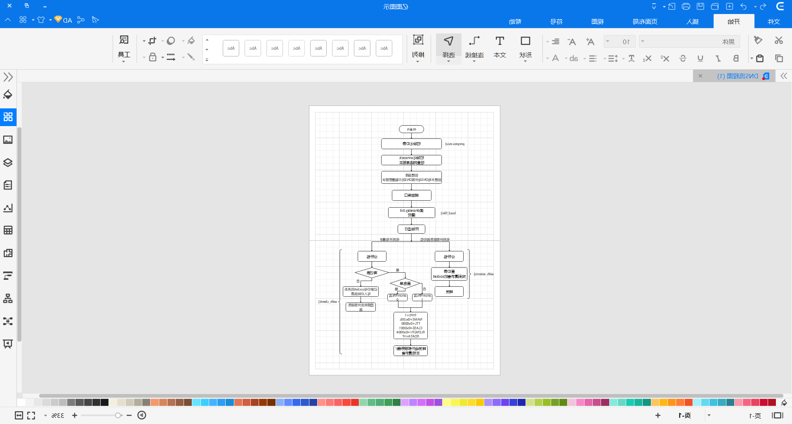
Task: Toggle Superscript formatting
Action: [x=665, y=59]
